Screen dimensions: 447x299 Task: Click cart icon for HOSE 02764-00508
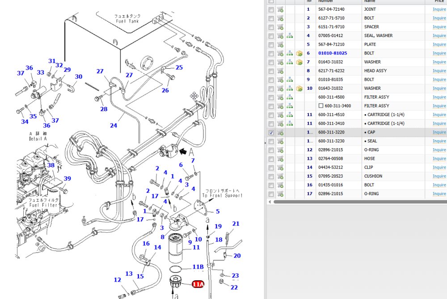(280, 159)
